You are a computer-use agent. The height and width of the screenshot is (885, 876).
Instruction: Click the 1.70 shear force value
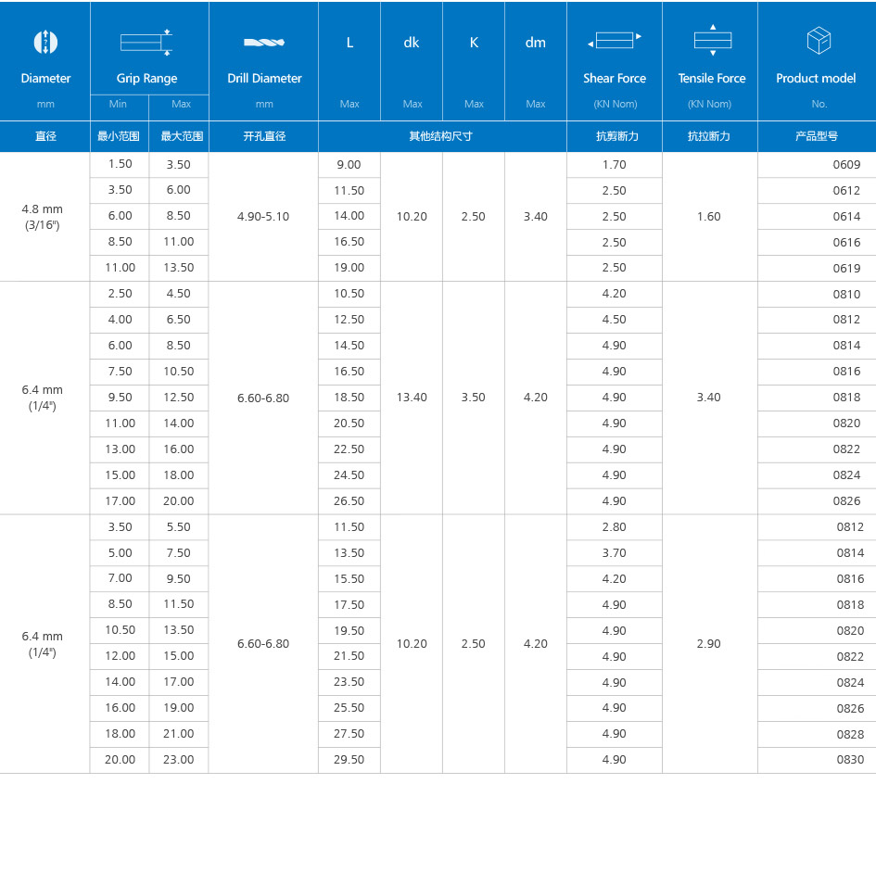tap(614, 165)
